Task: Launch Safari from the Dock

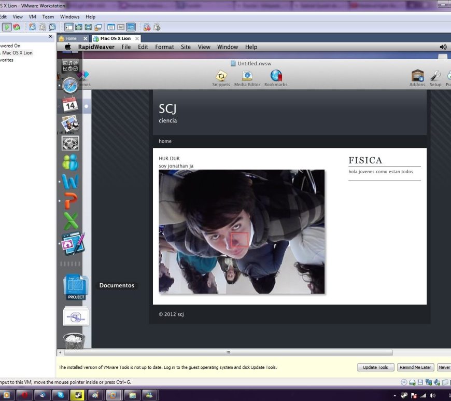Action: 71,85
